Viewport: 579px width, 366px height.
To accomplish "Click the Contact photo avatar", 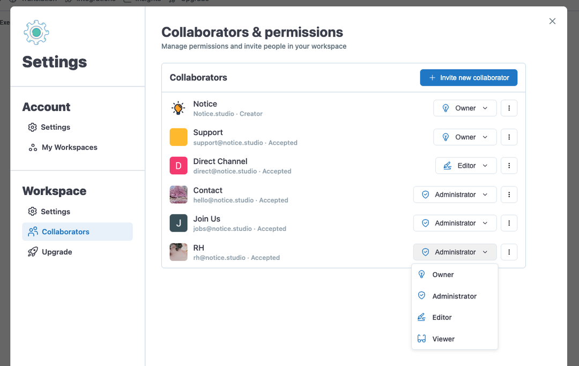I will [x=179, y=195].
